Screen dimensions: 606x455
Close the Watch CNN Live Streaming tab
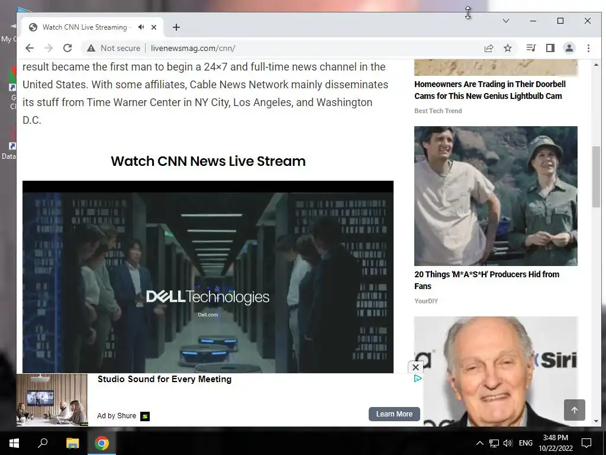tap(154, 27)
